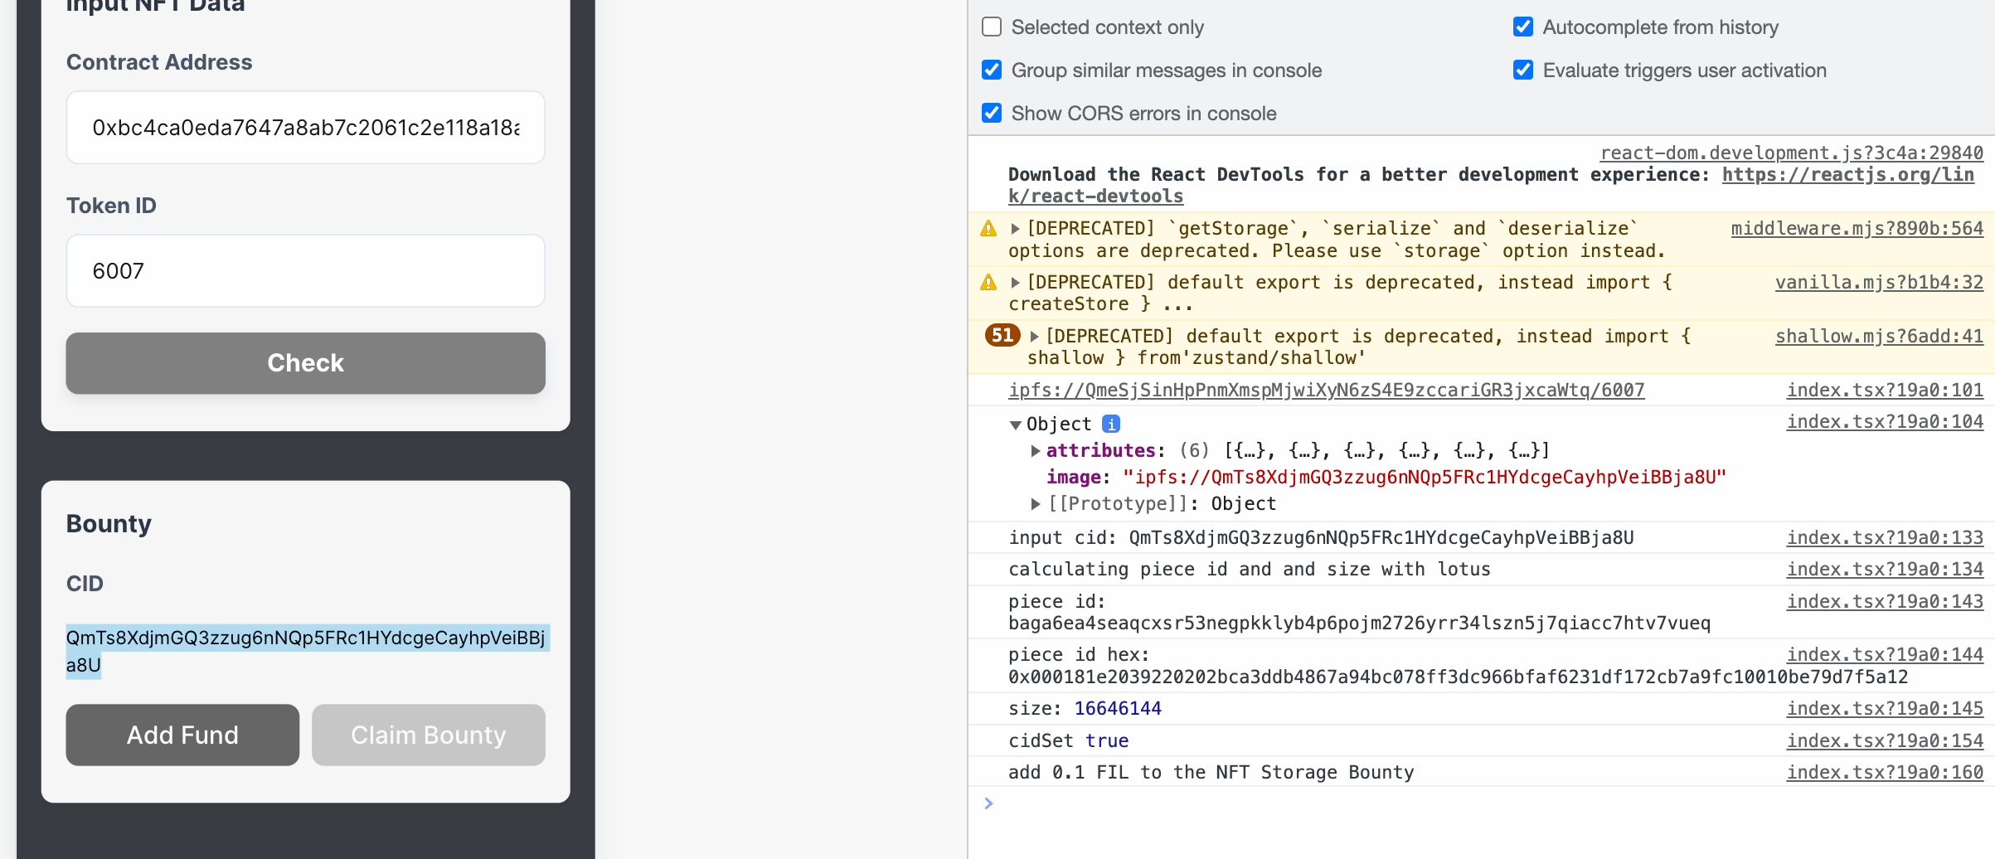Expand the createStore deprecated warning message

[1015, 283]
